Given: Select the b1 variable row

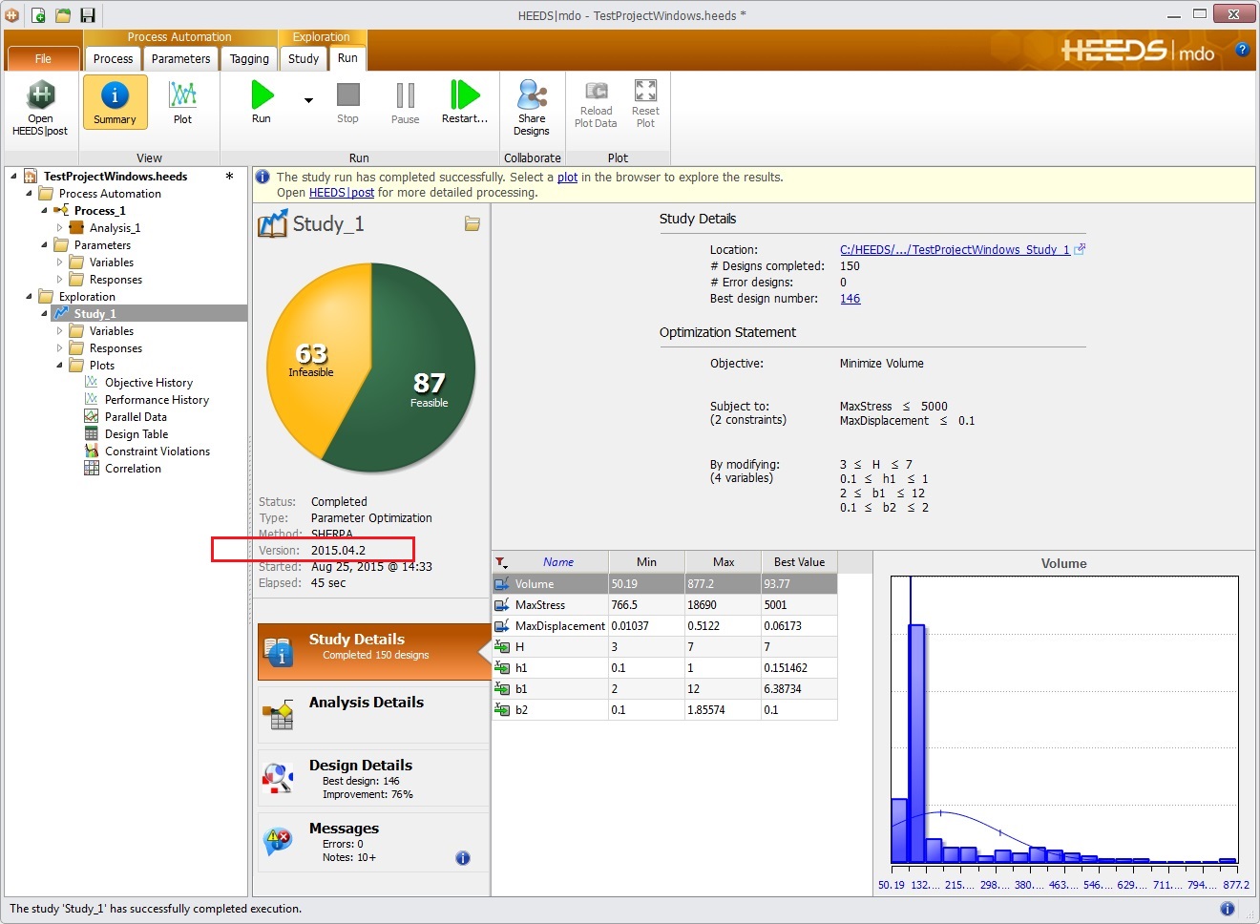Looking at the screenshot, I should tap(664, 689).
